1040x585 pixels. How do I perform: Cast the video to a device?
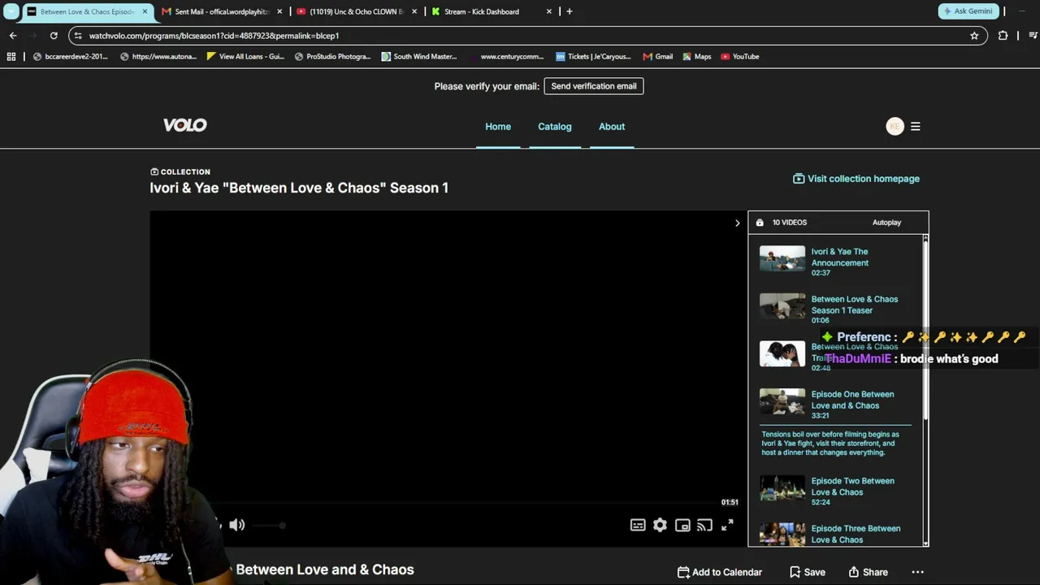click(704, 526)
